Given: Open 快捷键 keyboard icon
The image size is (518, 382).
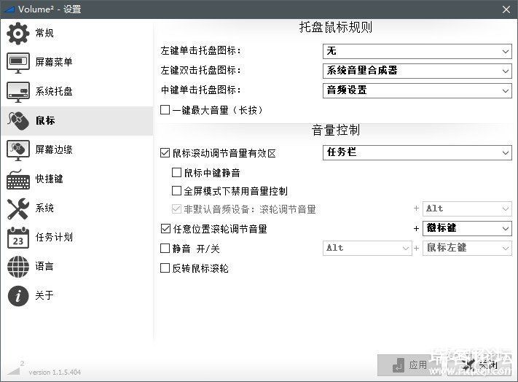Looking at the screenshot, I should [x=18, y=179].
